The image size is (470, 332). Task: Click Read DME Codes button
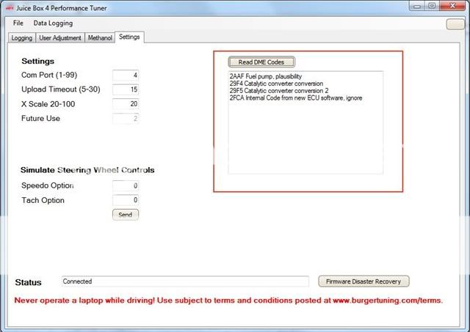click(261, 62)
